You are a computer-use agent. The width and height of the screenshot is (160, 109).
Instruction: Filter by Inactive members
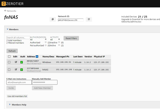pos(59,42)
